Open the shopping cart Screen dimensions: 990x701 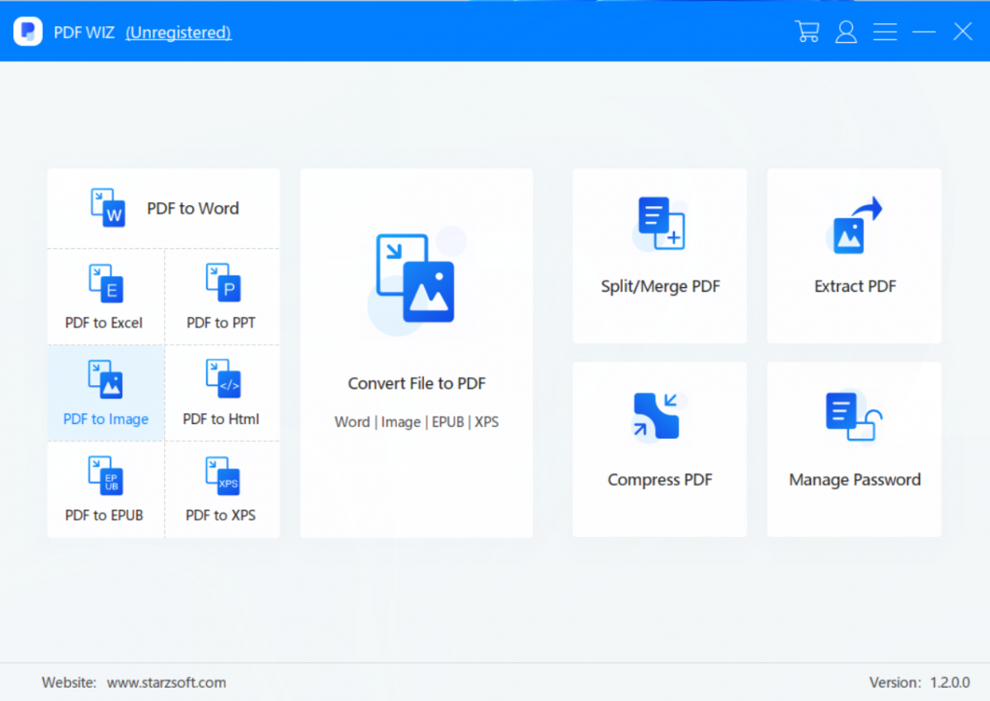tap(807, 31)
